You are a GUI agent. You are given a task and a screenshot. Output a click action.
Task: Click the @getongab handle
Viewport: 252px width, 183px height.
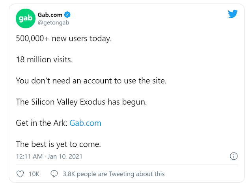53,22
